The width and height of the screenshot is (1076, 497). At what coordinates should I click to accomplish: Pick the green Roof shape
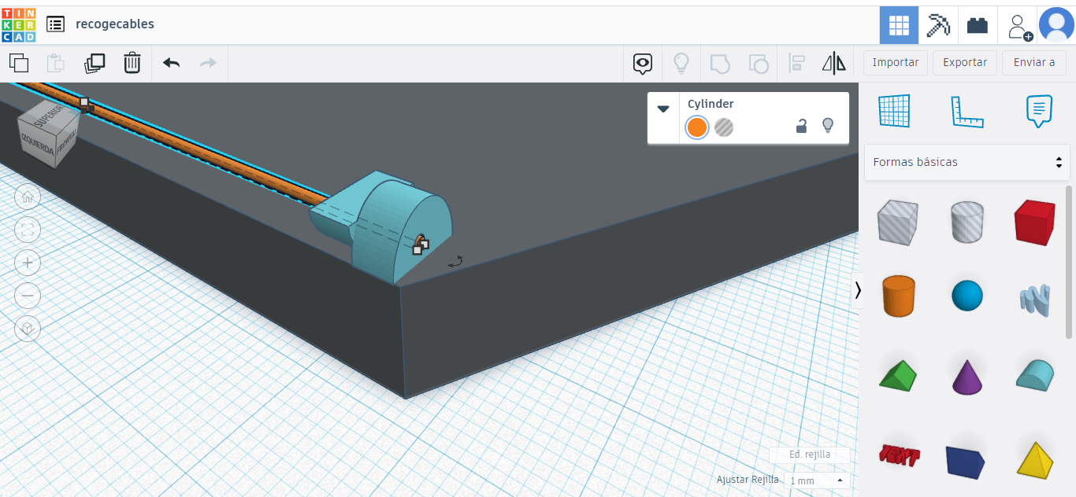tap(898, 375)
